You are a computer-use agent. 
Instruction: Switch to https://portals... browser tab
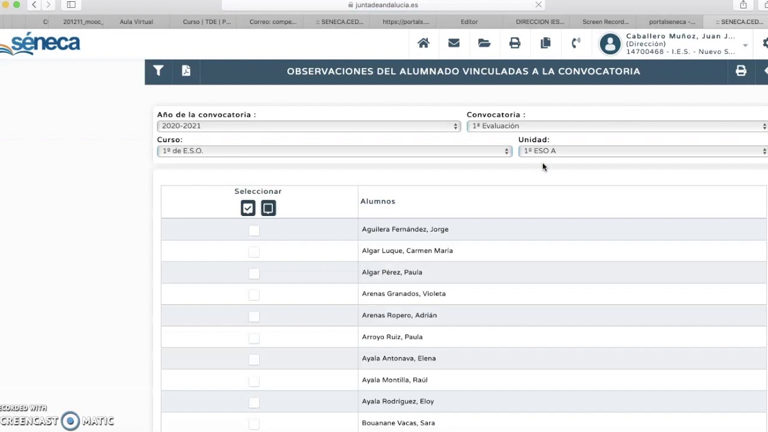tap(406, 22)
